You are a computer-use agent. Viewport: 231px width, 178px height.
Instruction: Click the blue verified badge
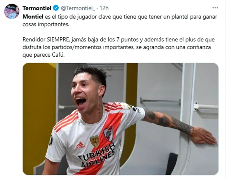click(x=56, y=8)
